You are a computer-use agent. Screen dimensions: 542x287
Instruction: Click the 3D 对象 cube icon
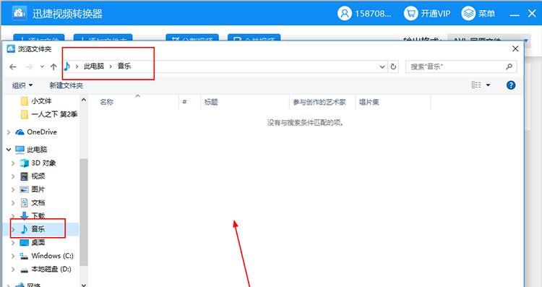coord(24,163)
